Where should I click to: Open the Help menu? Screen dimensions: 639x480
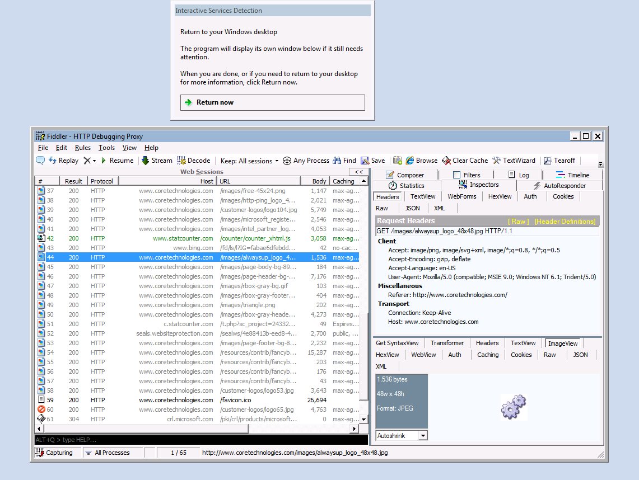(x=151, y=148)
